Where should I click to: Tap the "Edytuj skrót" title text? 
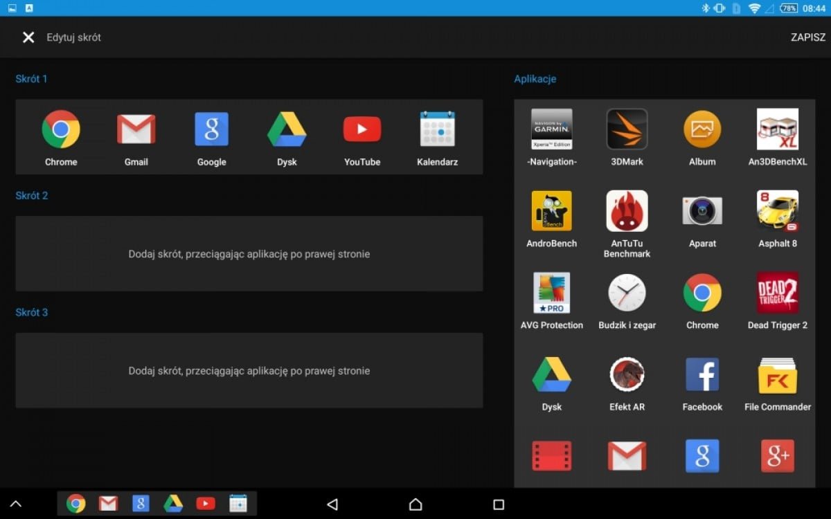point(74,37)
